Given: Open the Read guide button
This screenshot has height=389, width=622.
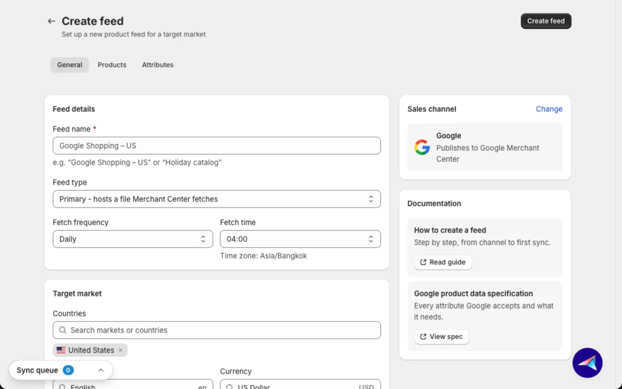Looking at the screenshot, I should click(443, 262).
